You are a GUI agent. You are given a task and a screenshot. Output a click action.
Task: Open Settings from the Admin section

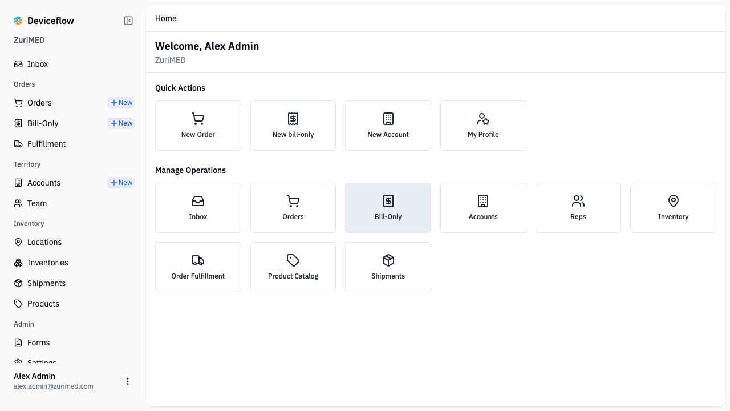point(40,361)
